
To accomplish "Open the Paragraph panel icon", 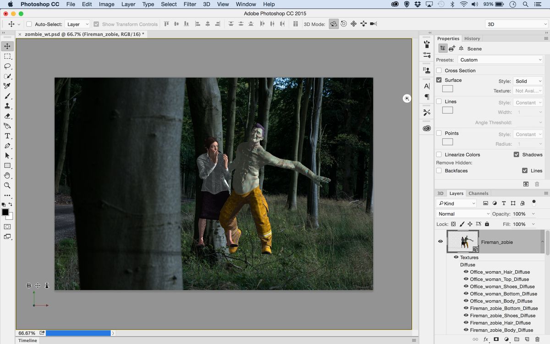I will click(x=426, y=98).
